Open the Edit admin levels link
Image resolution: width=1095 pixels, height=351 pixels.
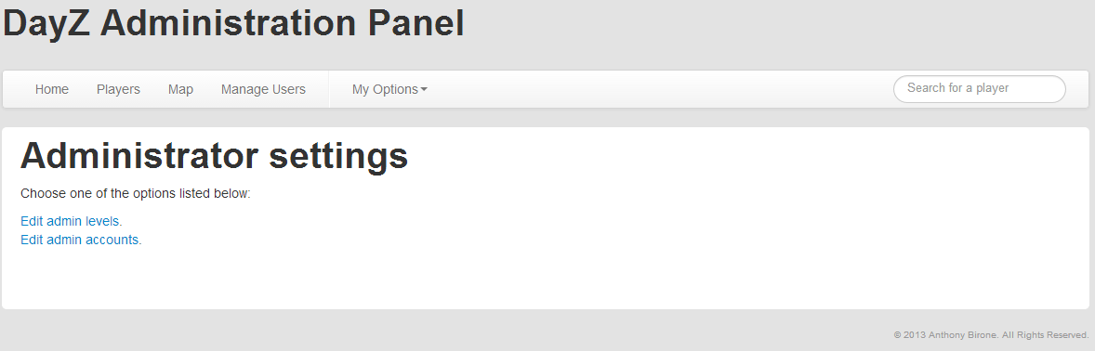(70, 221)
